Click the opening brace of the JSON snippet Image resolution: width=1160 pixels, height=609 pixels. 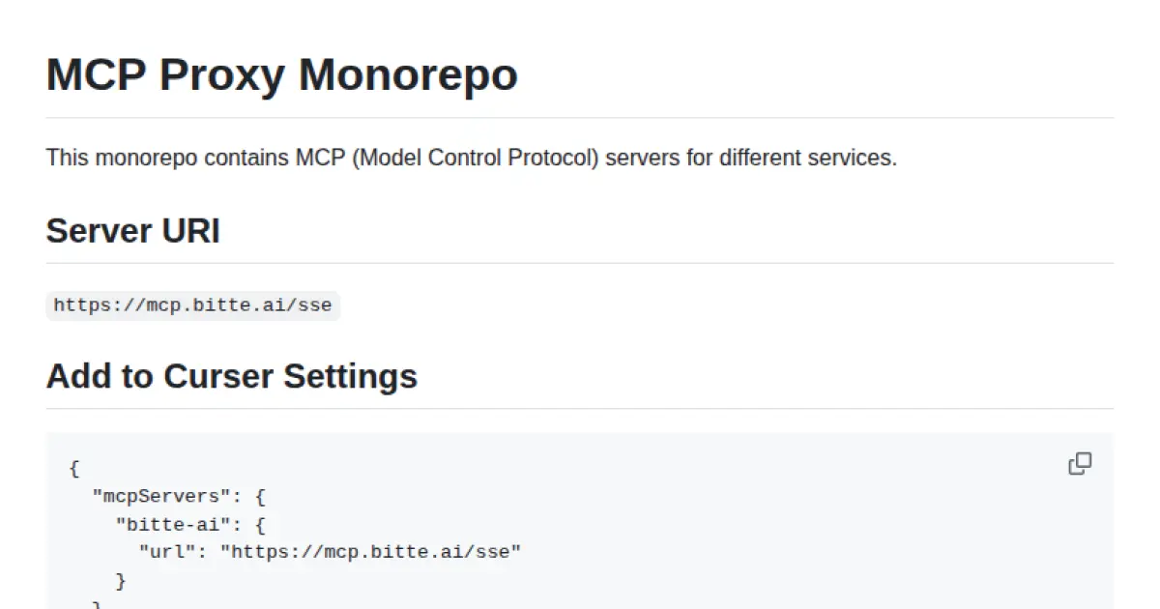pyautogui.click(x=74, y=469)
